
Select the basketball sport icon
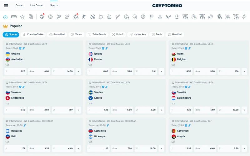50,17
